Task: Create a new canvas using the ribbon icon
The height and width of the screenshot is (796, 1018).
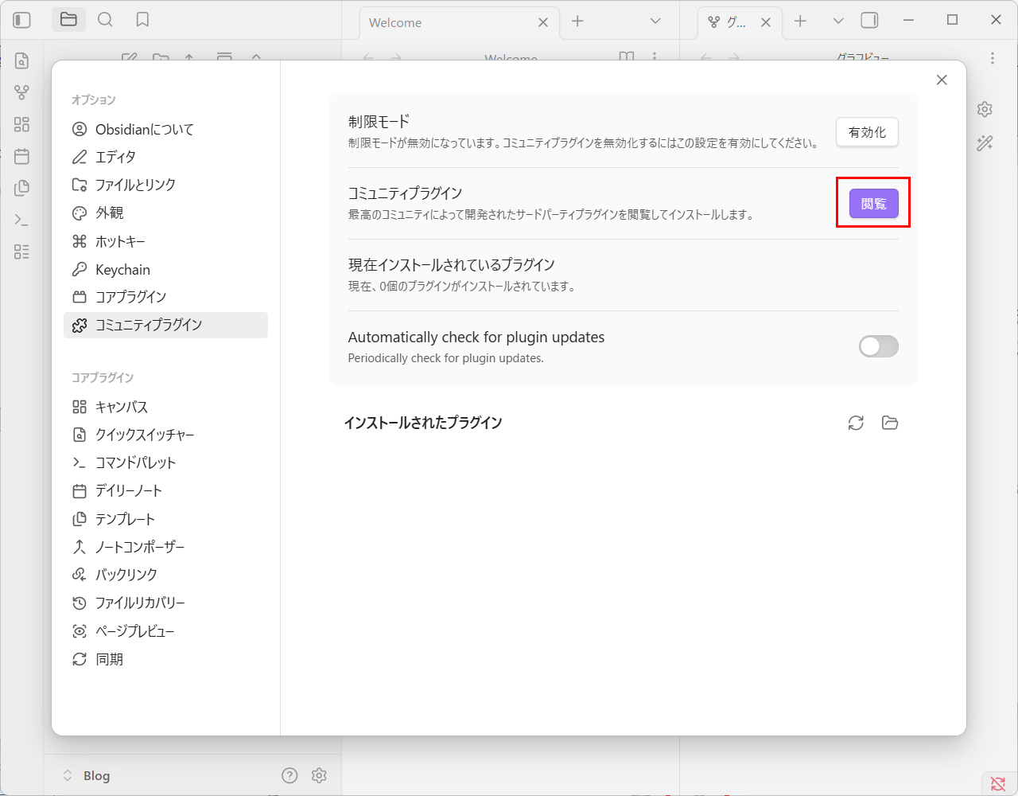Action: (x=22, y=124)
